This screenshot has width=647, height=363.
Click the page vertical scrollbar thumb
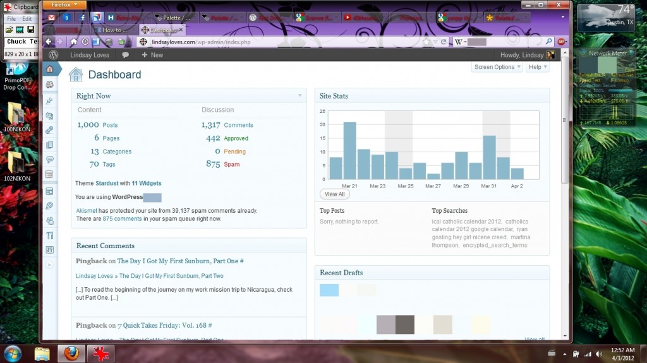click(565, 121)
